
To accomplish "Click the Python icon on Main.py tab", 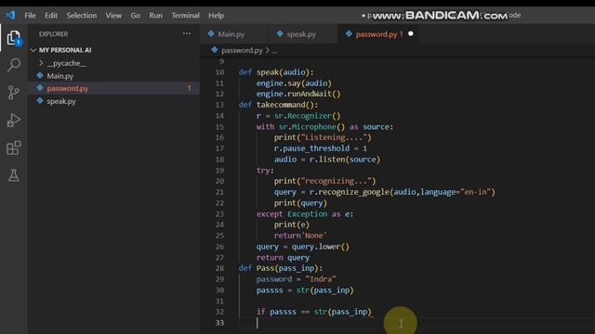I will [x=211, y=34].
